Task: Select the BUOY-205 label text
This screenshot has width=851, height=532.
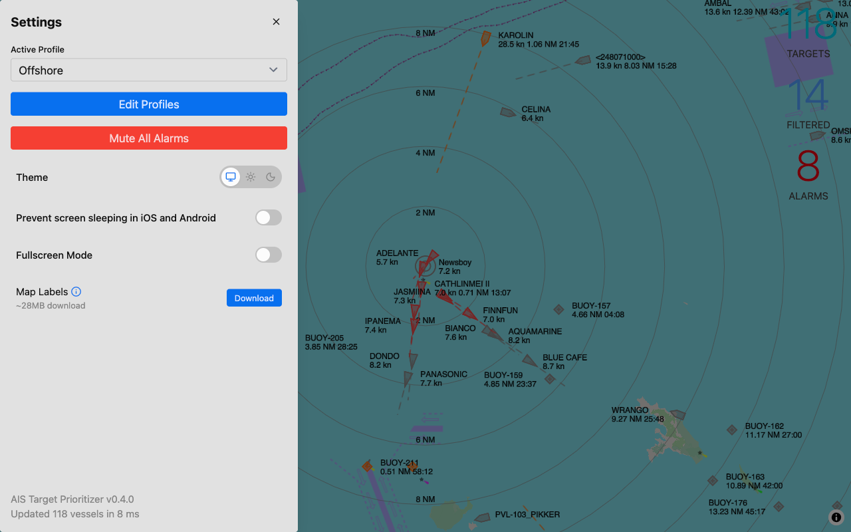Action: [x=324, y=338]
